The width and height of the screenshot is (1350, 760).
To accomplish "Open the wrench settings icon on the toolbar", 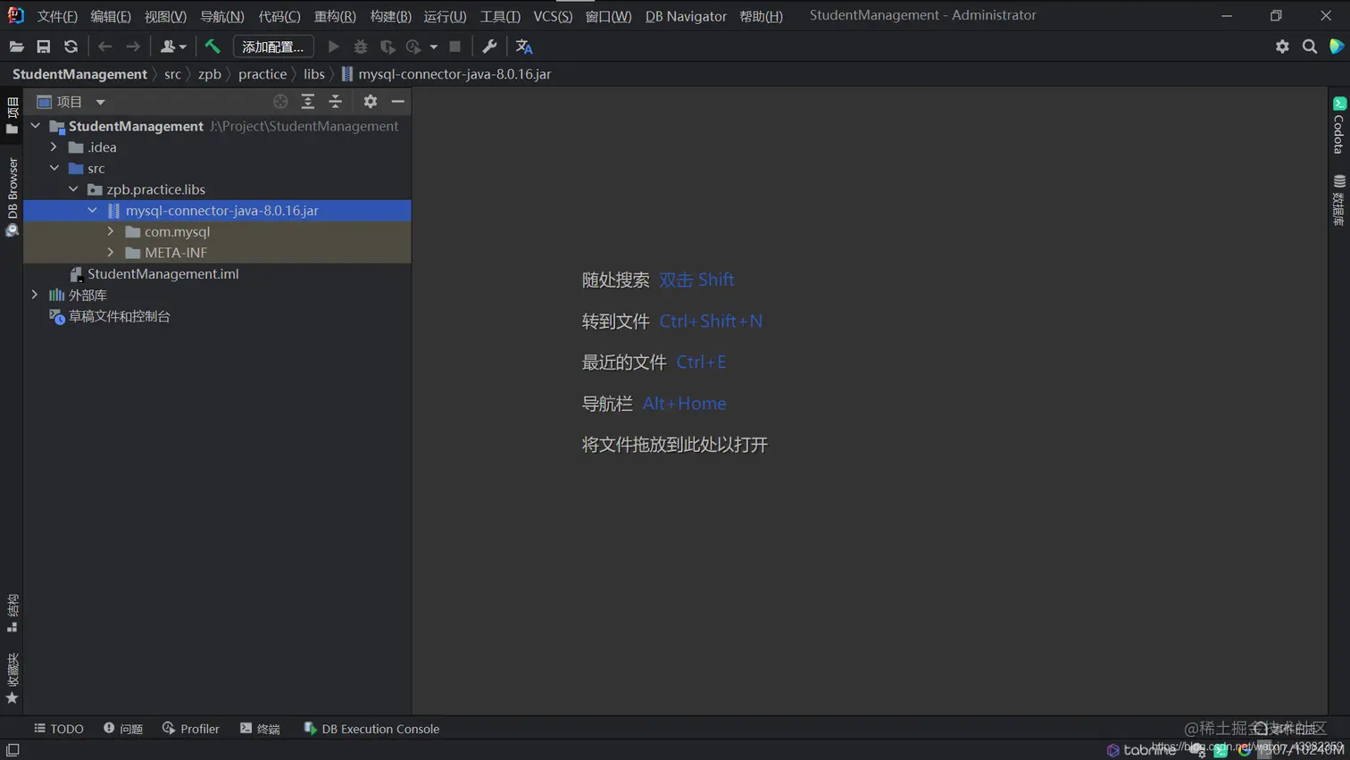I will coord(489,46).
